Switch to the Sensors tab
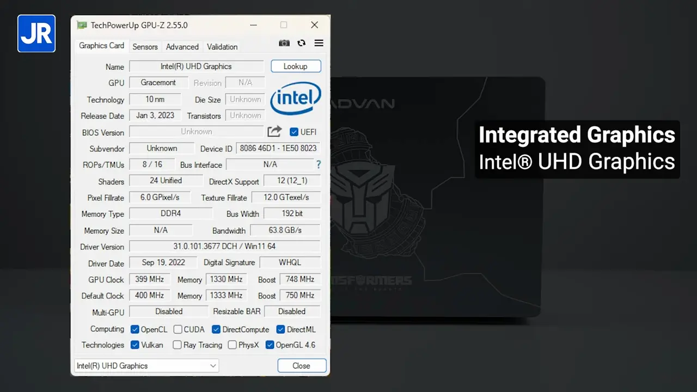697x392 pixels. pos(145,47)
